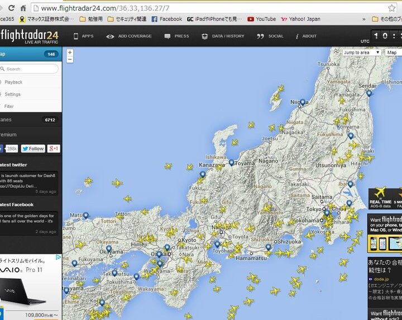The width and height of the screenshot is (402, 320).
Task: Select the Hamamatsu airport pin marker
Action: 269,247
